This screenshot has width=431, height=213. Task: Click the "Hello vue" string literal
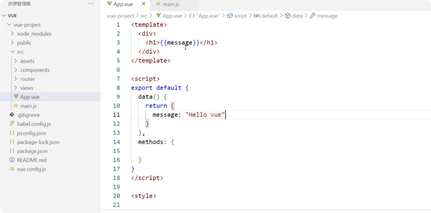tap(205, 115)
